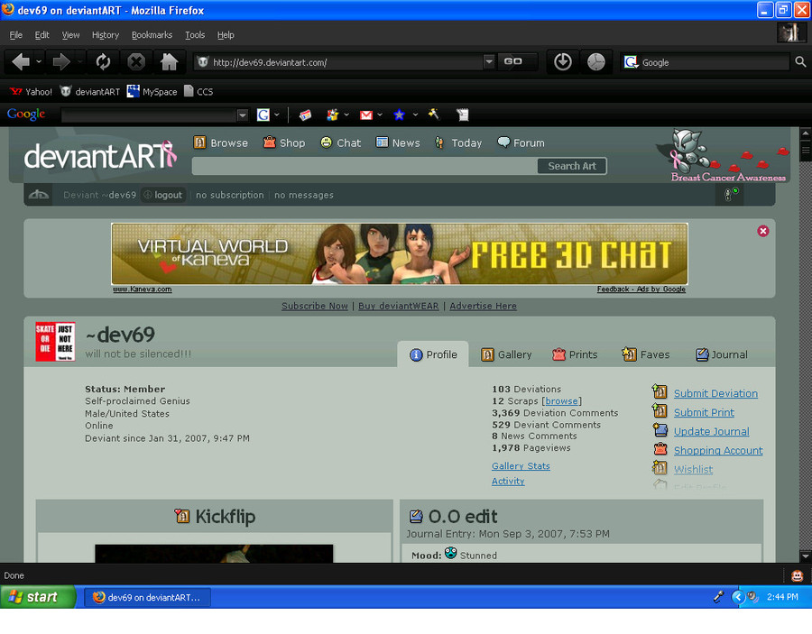Open the History clock toolbar icon
This screenshot has width=812, height=634.
click(x=596, y=62)
